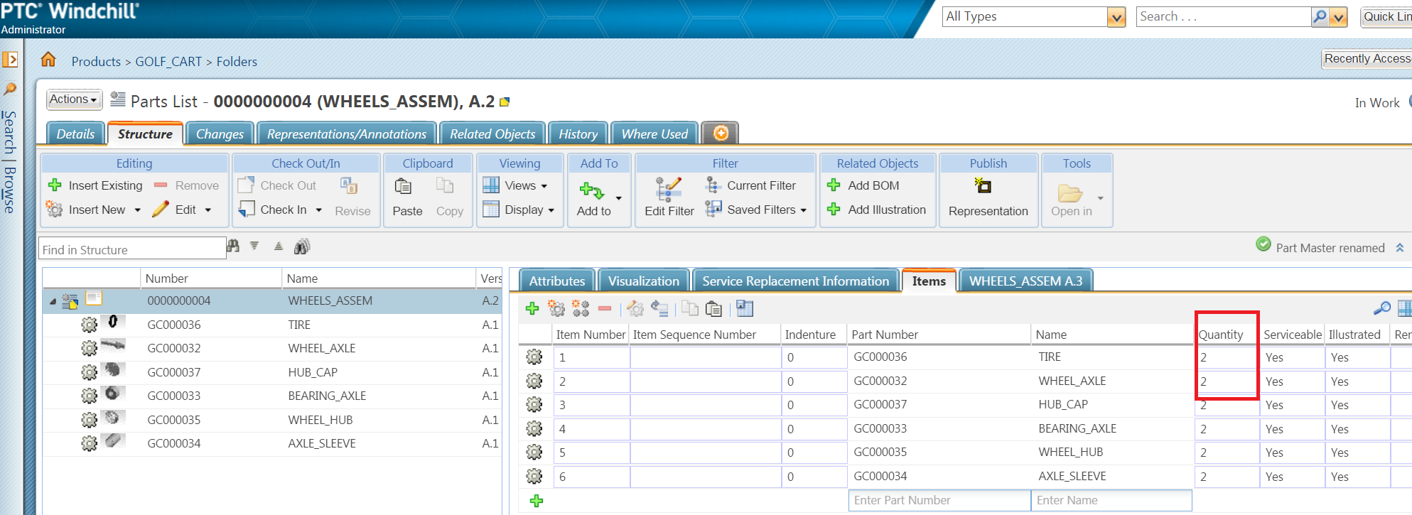This screenshot has width=1412, height=515.
Task: Open the All Types dropdown
Action: pos(1116,17)
